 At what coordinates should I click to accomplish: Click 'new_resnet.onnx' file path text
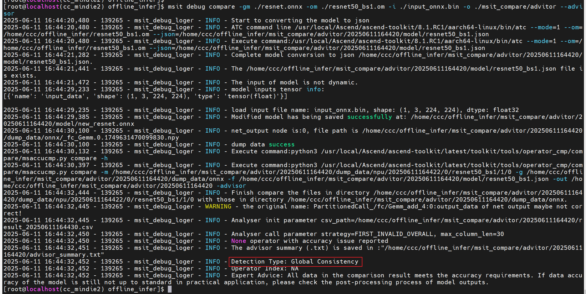tap(106, 124)
